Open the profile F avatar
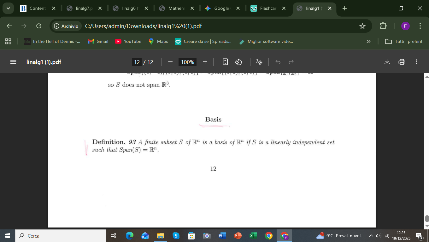Viewport: 429px width, 242px height. (405, 26)
